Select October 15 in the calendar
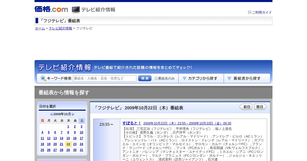The image size is (307, 161). [68, 138]
